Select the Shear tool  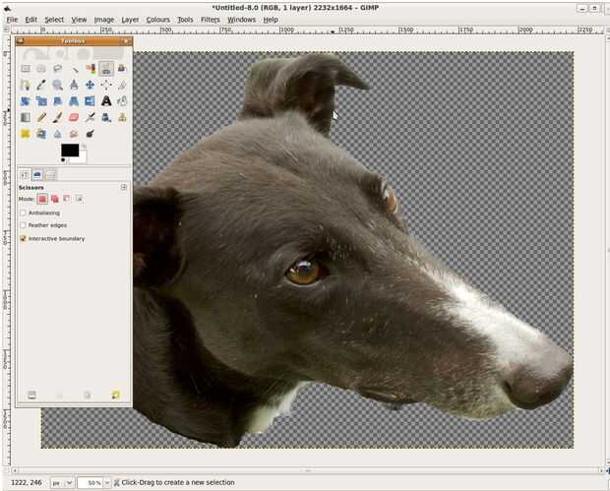[x=58, y=101]
